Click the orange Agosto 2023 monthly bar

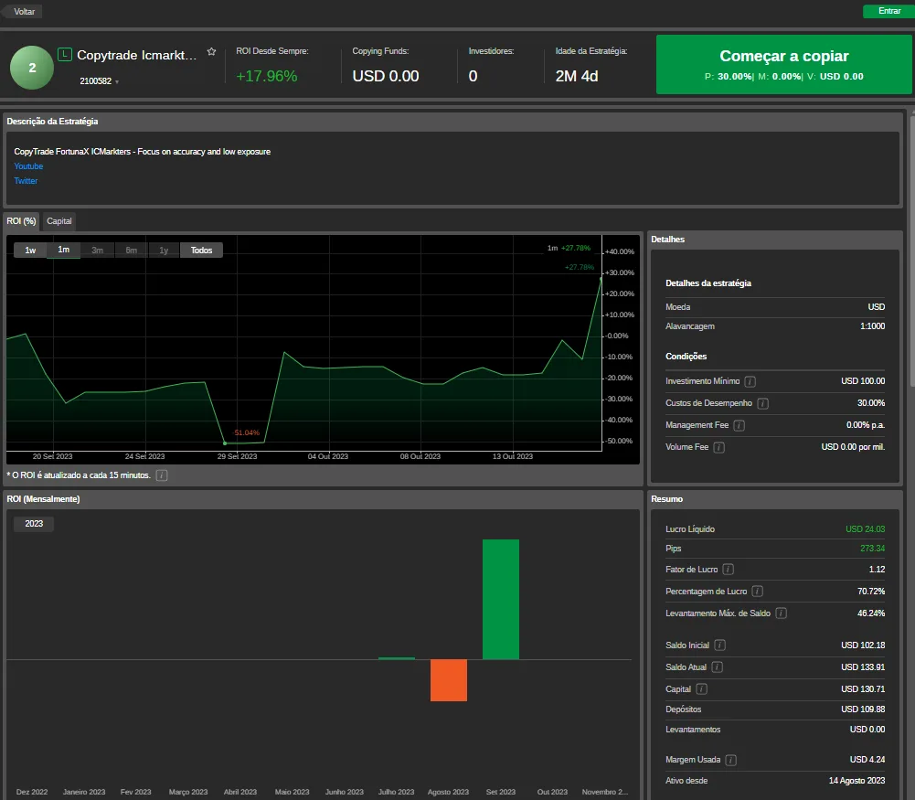pos(449,680)
